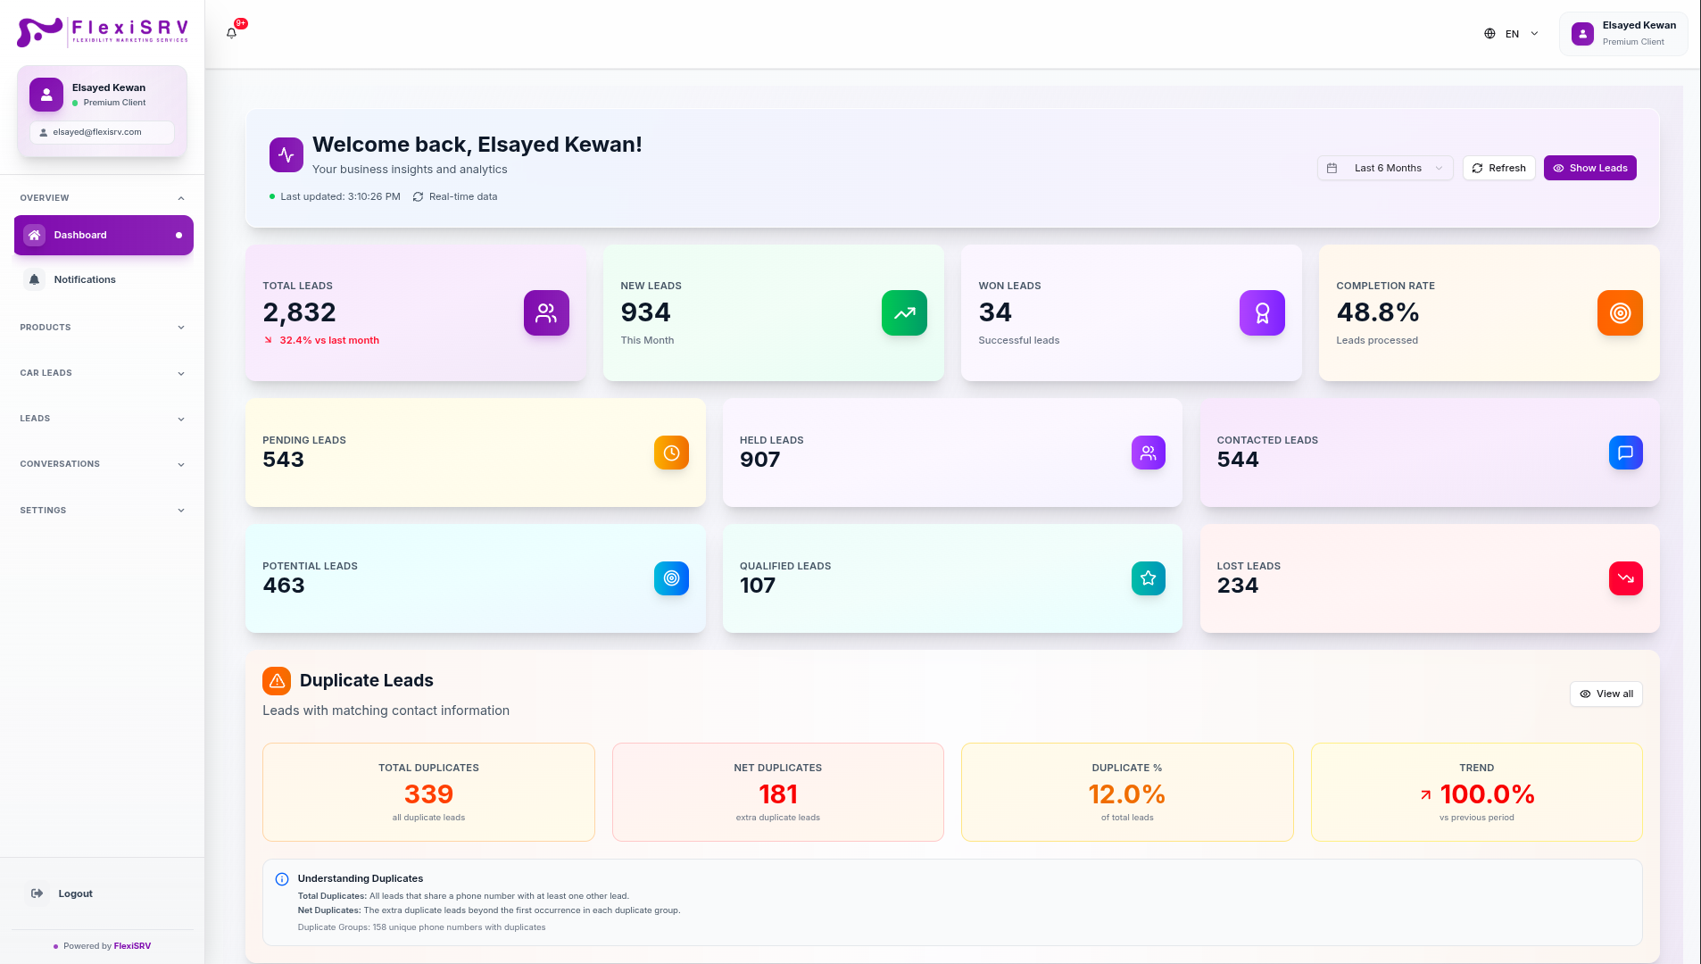
Task: Open the notifications bell in the header
Action: [x=232, y=33]
